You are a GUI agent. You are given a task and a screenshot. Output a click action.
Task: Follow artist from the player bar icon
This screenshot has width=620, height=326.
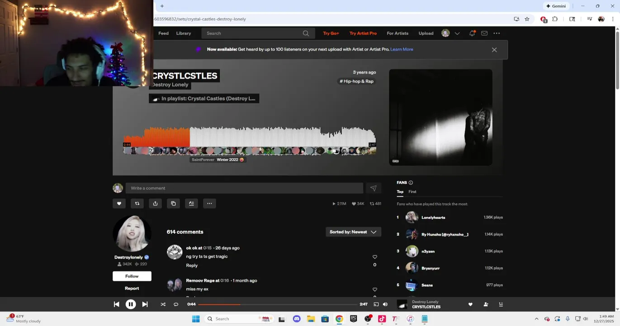click(486, 305)
